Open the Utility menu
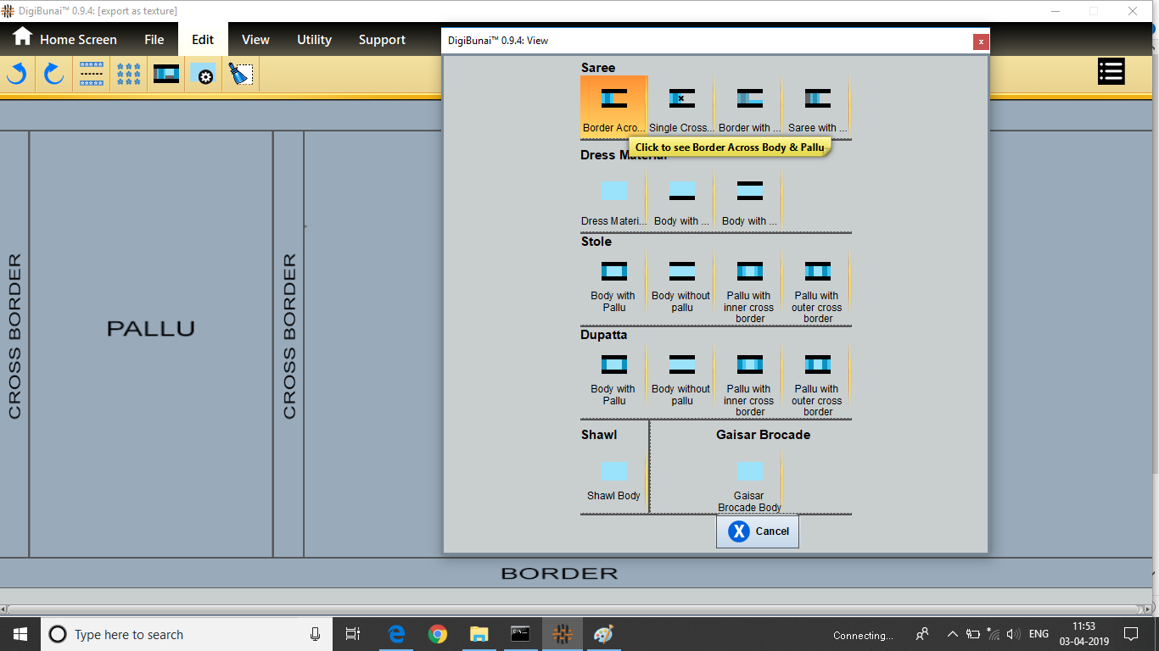 point(314,40)
